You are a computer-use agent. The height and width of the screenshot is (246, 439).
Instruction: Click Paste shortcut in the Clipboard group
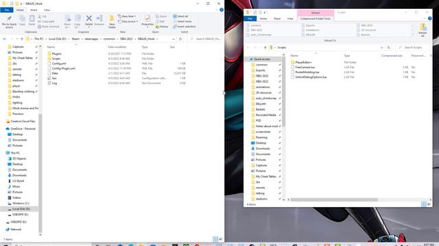click(49, 27)
